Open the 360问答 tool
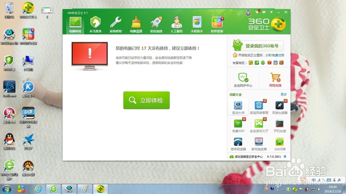This screenshot has height=194, width=346. coord(280,144)
